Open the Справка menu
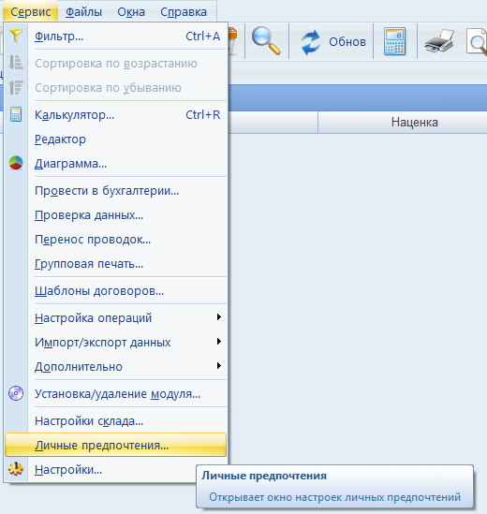 [x=184, y=12]
